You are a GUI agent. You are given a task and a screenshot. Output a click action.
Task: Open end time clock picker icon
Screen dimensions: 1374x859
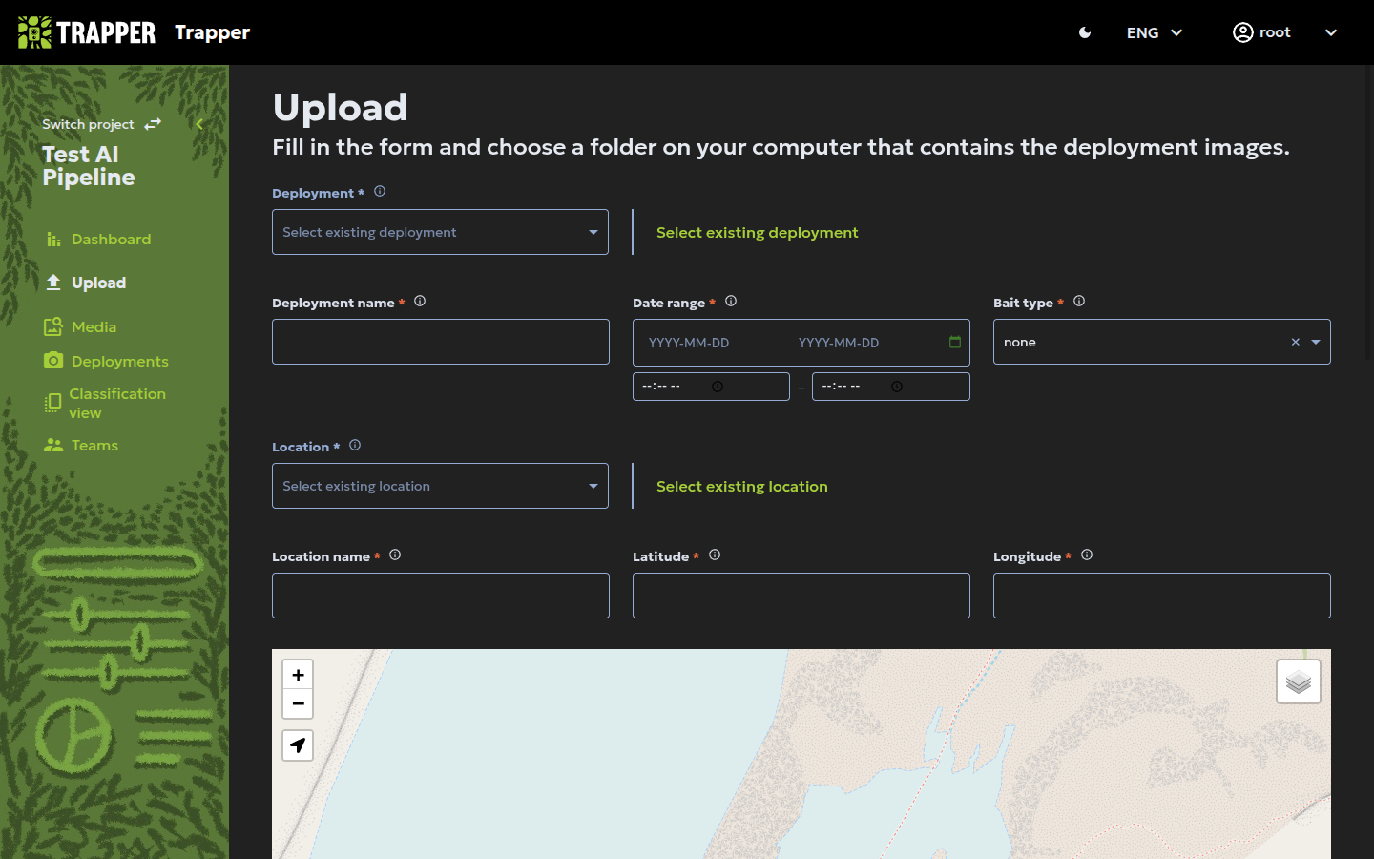(897, 387)
